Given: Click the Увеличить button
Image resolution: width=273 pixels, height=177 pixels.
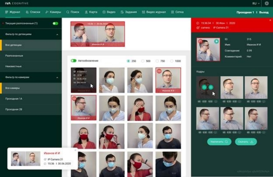Looking at the screenshot, I should (219, 142).
